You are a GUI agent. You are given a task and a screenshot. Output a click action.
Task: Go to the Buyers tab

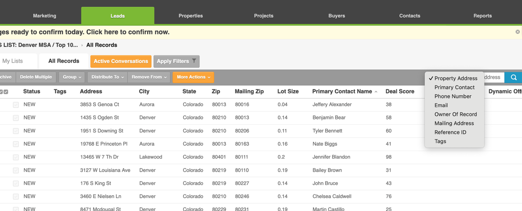point(336,16)
